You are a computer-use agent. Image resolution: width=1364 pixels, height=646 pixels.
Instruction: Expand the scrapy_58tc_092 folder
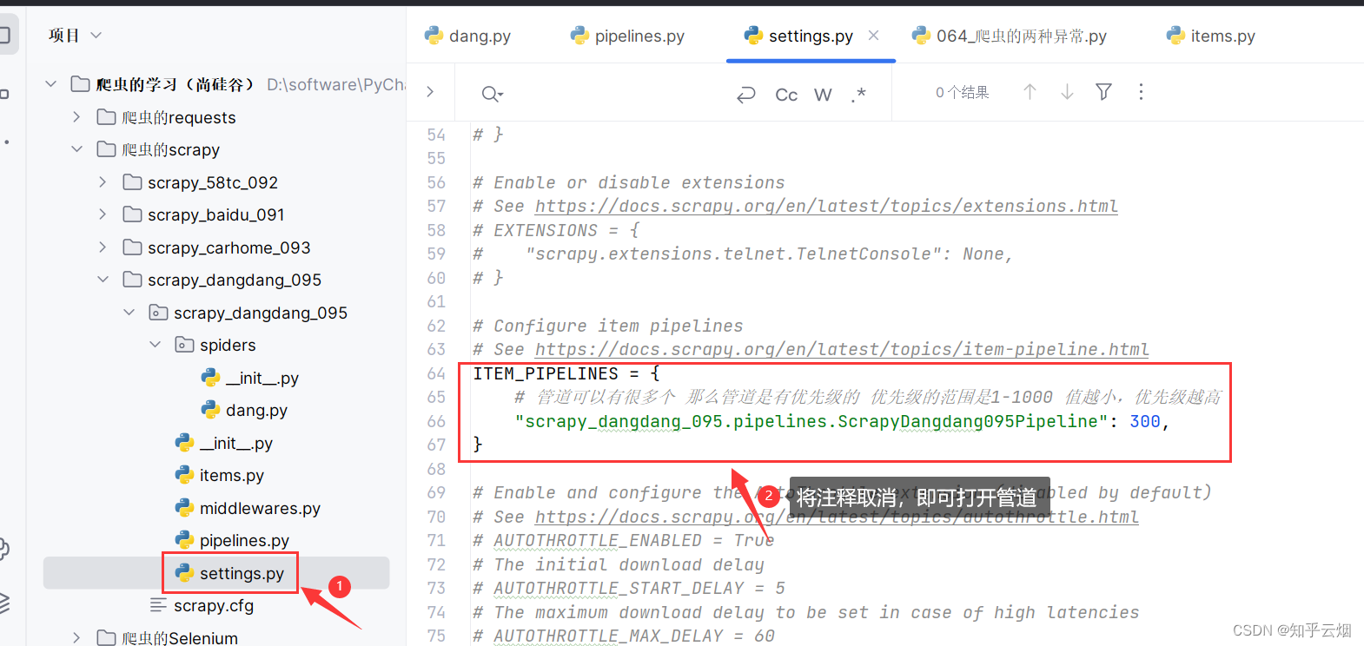(x=103, y=182)
